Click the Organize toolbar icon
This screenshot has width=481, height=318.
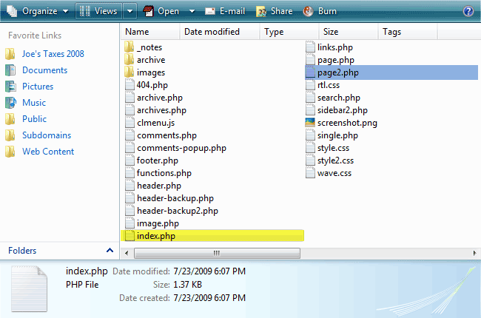click(x=12, y=11)
